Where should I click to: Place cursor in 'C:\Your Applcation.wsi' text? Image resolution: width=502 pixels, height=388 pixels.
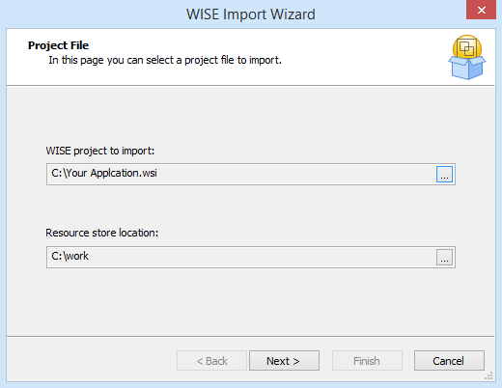coord(104,173)
